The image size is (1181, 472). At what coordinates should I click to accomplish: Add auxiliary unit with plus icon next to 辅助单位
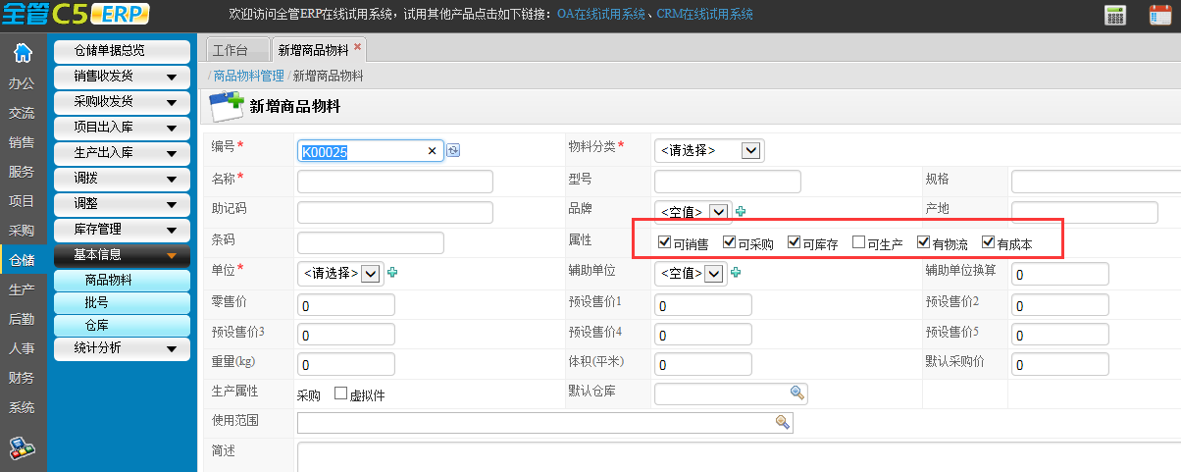pos(735,273)
